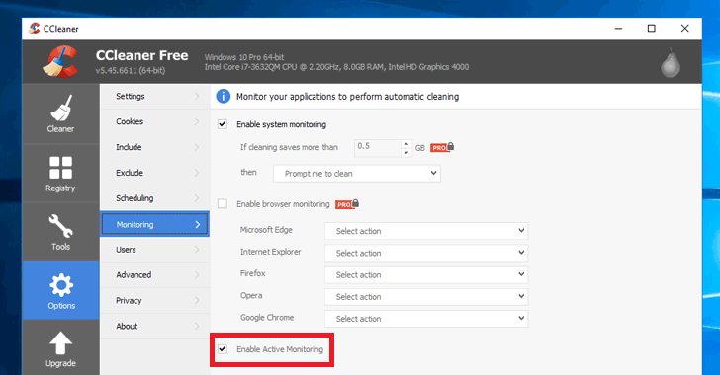Click the CCleaner logo in header

tap(60, 61)
